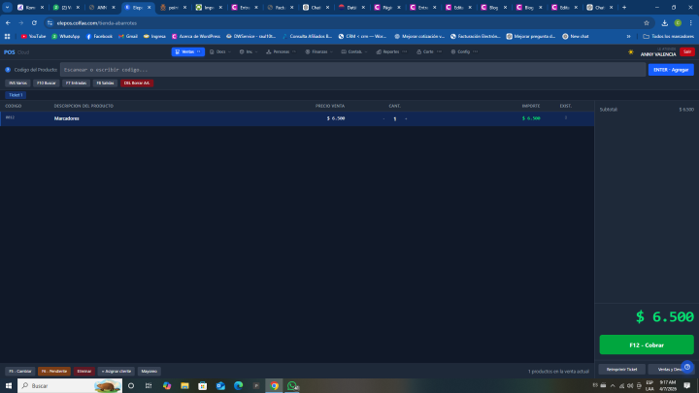Expand the Ventas dropdown menu

point(187,51)
